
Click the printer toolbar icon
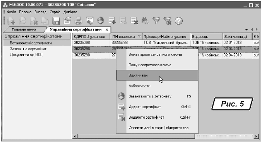(x=78, y=21)
